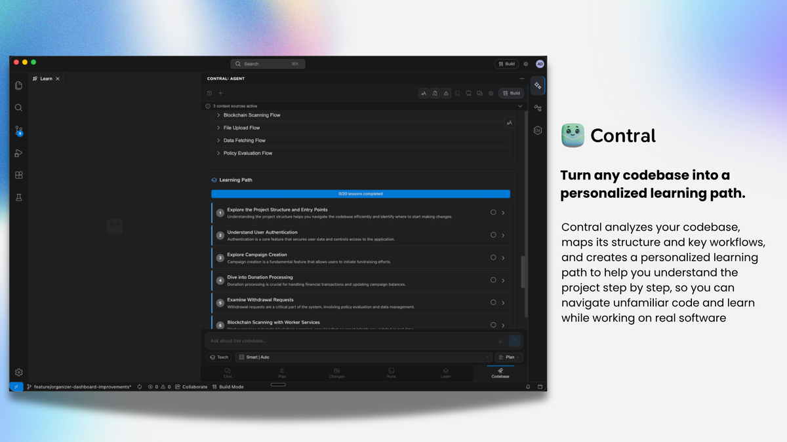The width and height of the screenshot is (787, 442).
Task: Click the errors and warnings status counter
Action: (159, 387)
